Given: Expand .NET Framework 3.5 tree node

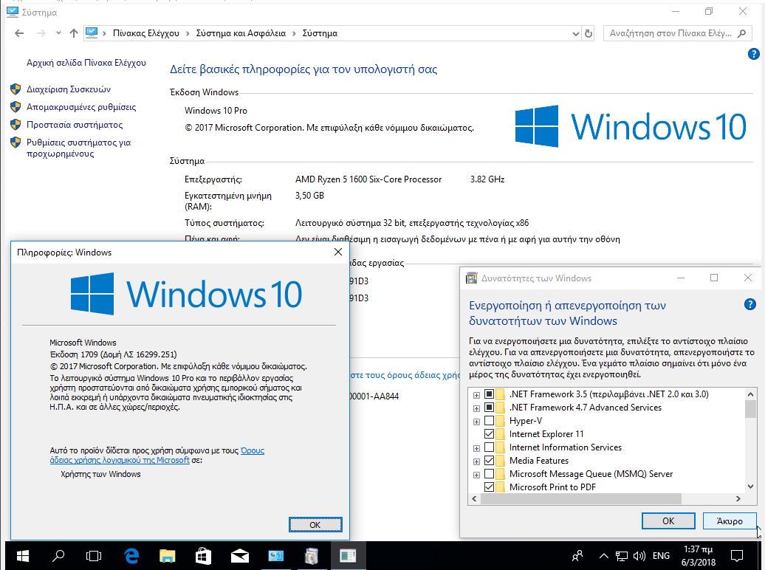Looking at the screenshot, I should pos(476,395).
